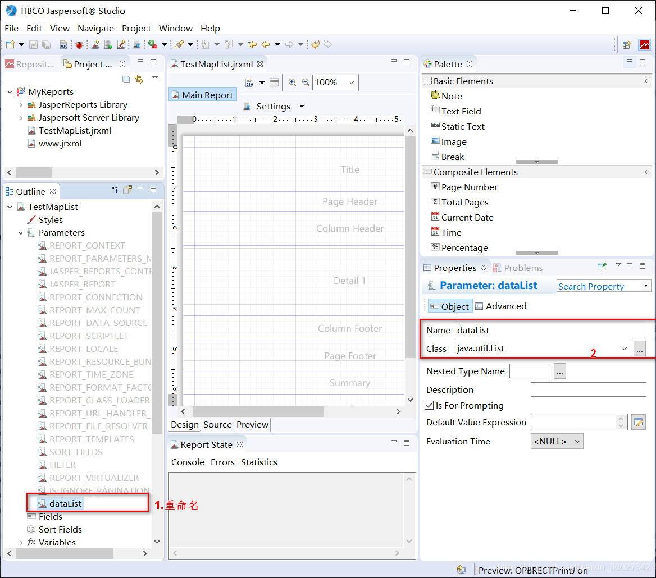The height and width of the screenshot is (578, 656).
Task: Switch to the Problems tab
Action: (x=518, y=268)
